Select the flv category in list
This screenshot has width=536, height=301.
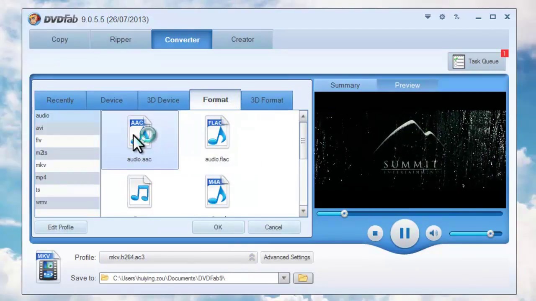(x=67, y=140)
